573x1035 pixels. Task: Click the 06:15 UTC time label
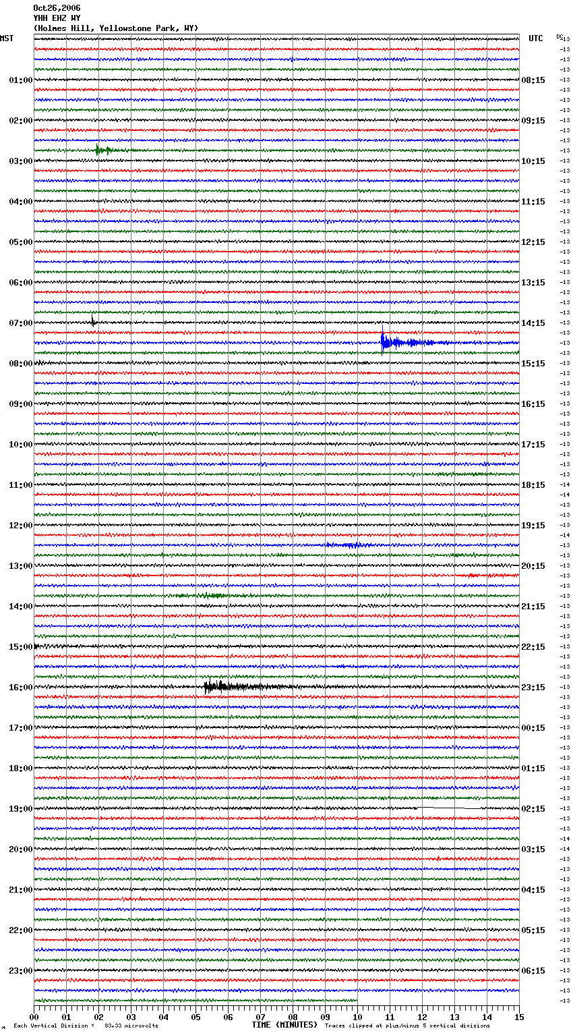[x=533, y=971]
